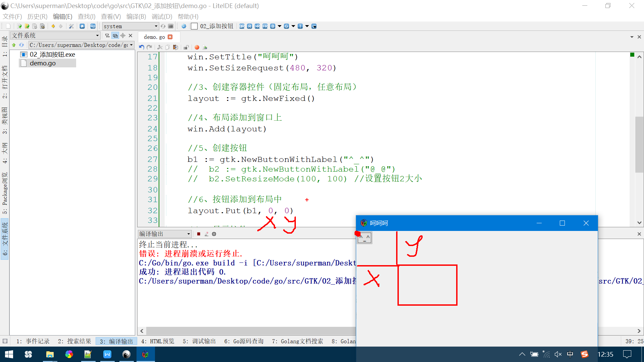Image resolution: width=644 pixels, height=362 pixels.
Task: Click the ^_^ button in 呵呵呵 window
Action: pos(365,238)
